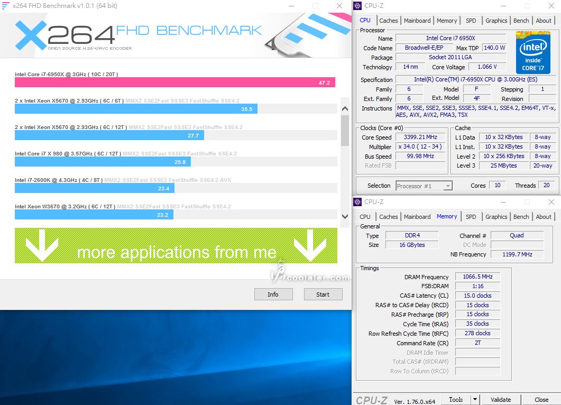561x405 pixels.
Task: Minimize the lower CPU-Z window
Action: pyautogui.click(x=503, y=202)
